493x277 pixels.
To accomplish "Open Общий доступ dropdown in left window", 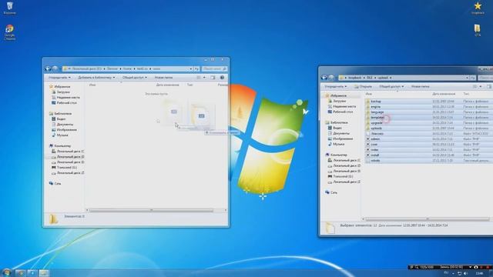I will tap(135, 77).
